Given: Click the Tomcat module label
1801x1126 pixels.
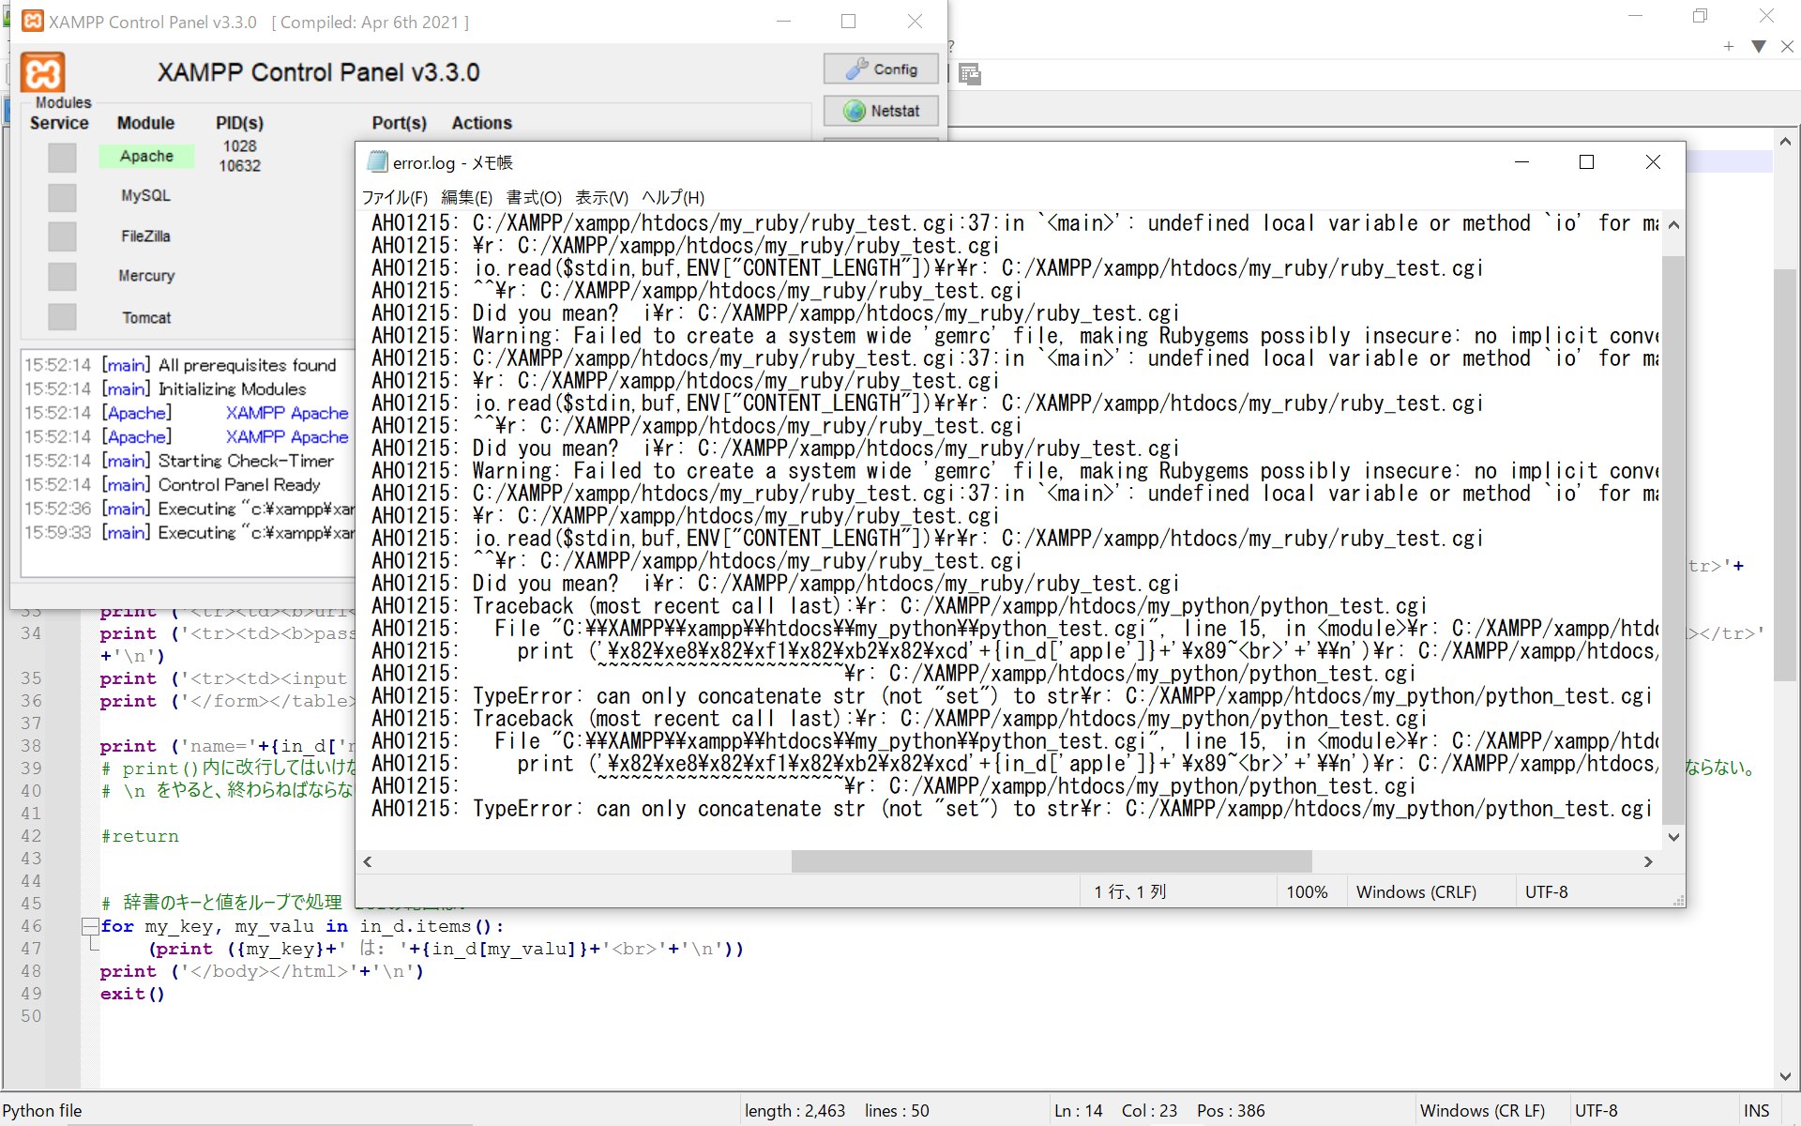Looking at the screenshot, I should [146, 318].
